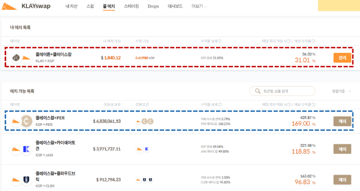Click 예치 button for KSP+CLBK pool
The width and height of the screenshot is (360, 191).
pos(343,180)
